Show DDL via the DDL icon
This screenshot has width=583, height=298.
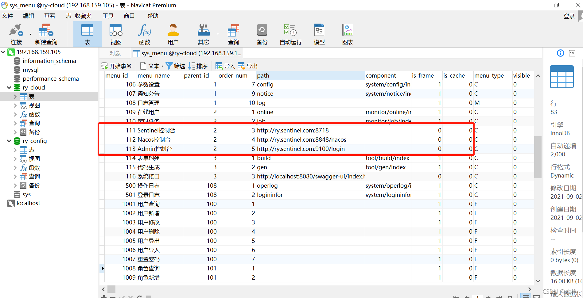572,53
